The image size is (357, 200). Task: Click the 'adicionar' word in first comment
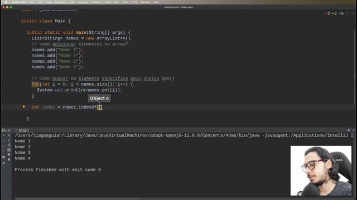[x=64, y=44]
